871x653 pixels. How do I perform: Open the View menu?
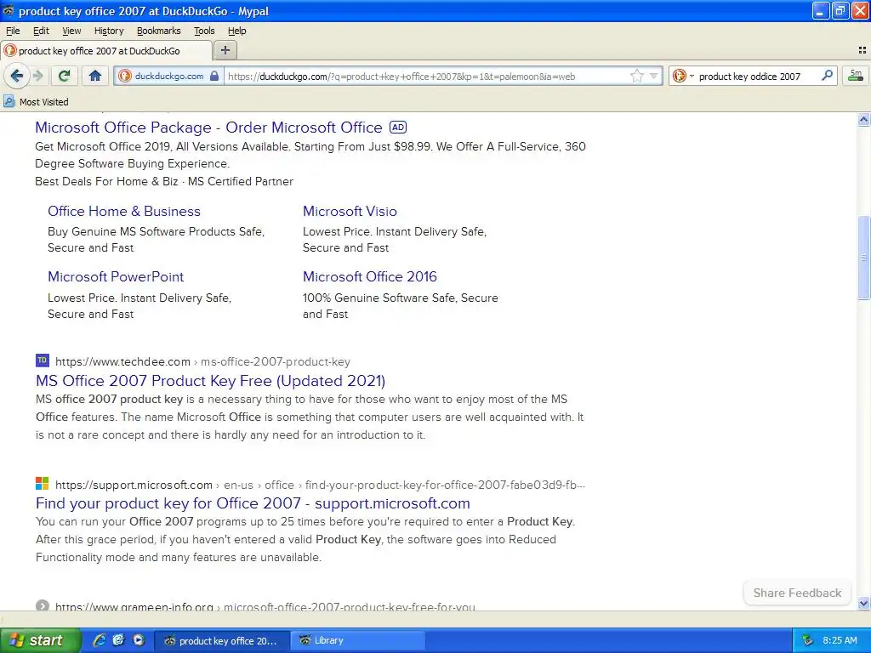(x=71, y=31)
